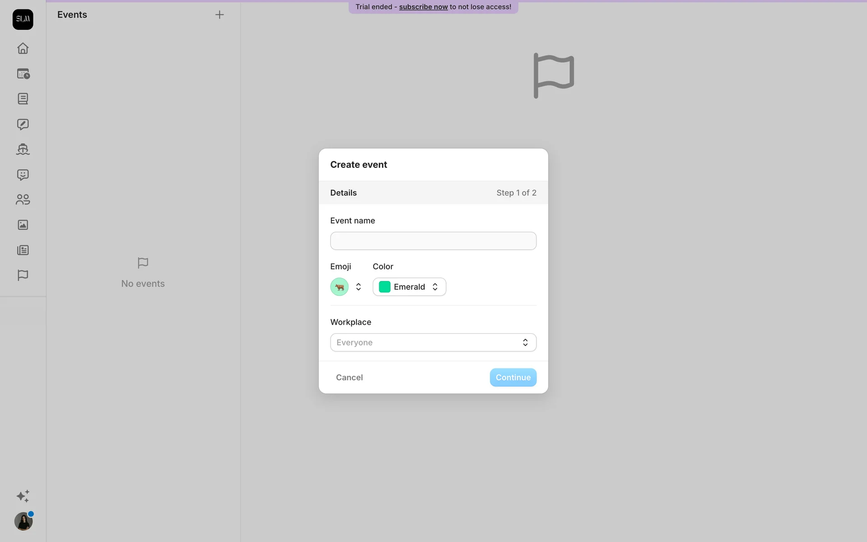The image size is (867, 542).
Task: Open the newspaper icon in sidebar
Action: coord(23,250)
